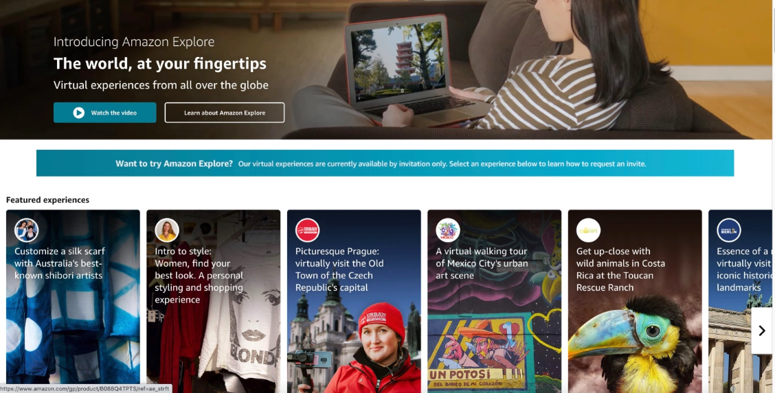Click Learn about Amazon Explore button
The width and height of the screenshot is (775, 393).
coord(225,113)
